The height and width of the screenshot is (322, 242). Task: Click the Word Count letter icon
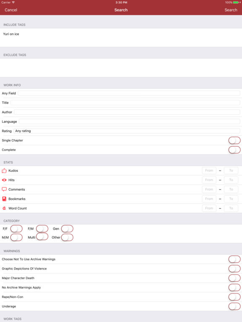tap(4, 208)
